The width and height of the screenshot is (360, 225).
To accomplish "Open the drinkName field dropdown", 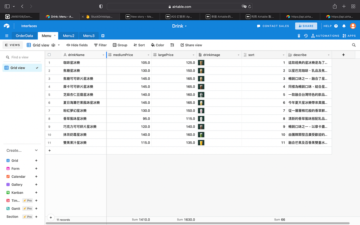I will (103, 55).
